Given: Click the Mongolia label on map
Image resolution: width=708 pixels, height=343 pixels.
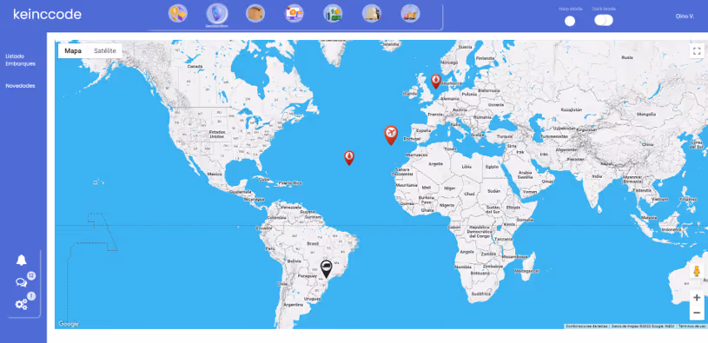Looking at the screenshot, I should [x=645, y=114].
